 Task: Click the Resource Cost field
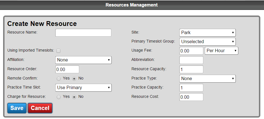191,97
